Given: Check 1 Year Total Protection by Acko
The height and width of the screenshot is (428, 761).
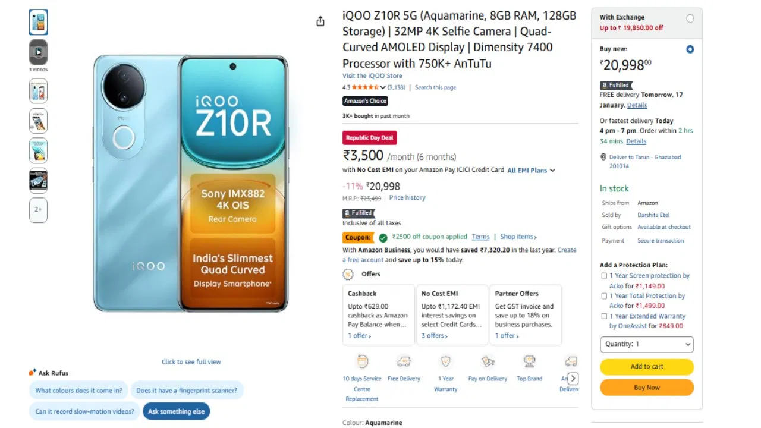Looking at the screenshot, I should [604, 296].
